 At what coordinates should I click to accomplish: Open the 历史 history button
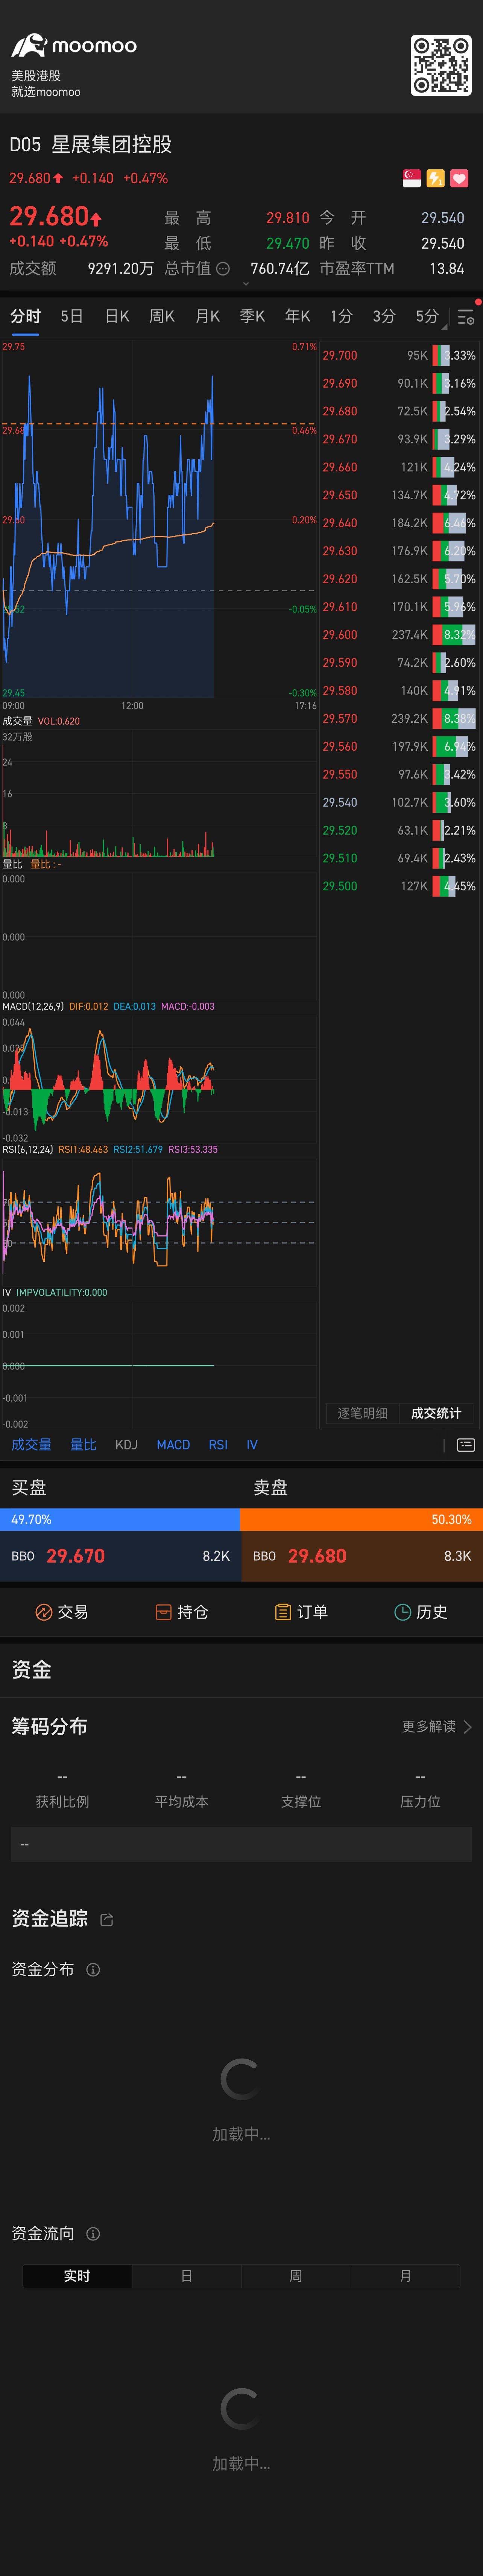click(421, 1612)
